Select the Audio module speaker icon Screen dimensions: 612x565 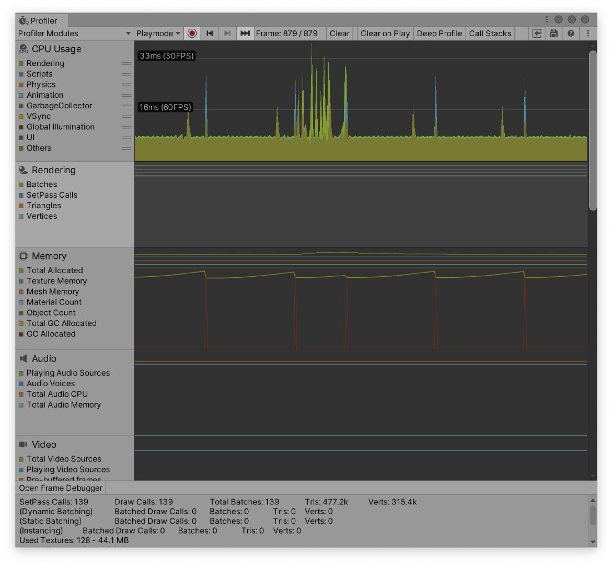(24, 358)
